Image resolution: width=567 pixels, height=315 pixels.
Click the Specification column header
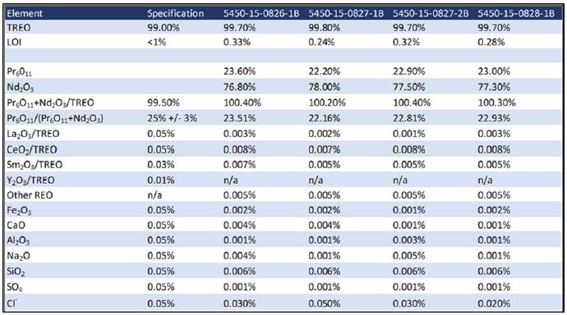[x=175, y=14]
